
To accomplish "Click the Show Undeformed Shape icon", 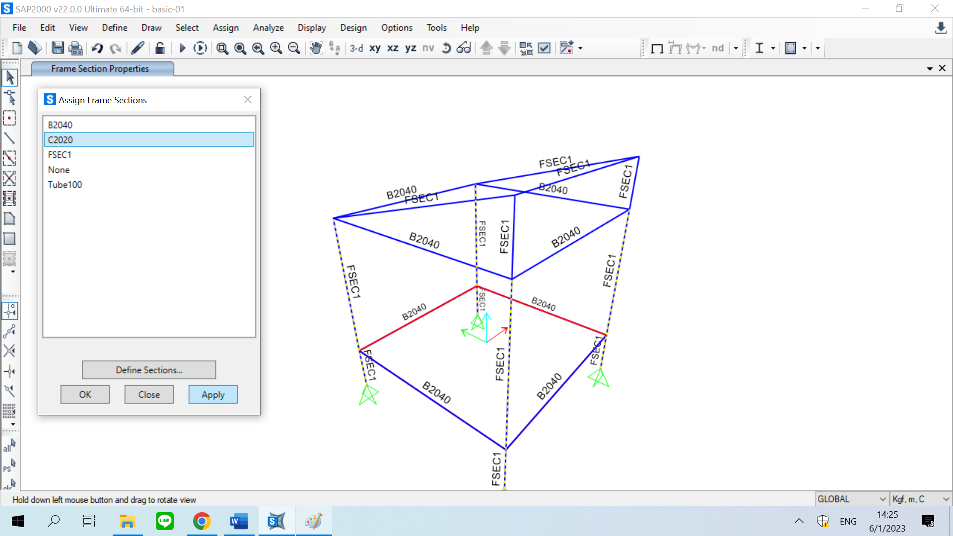I will tap(657, 48).
